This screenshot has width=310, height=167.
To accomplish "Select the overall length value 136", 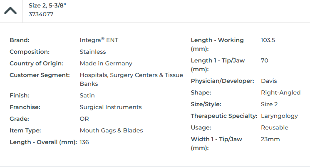I will click(84, 142).
